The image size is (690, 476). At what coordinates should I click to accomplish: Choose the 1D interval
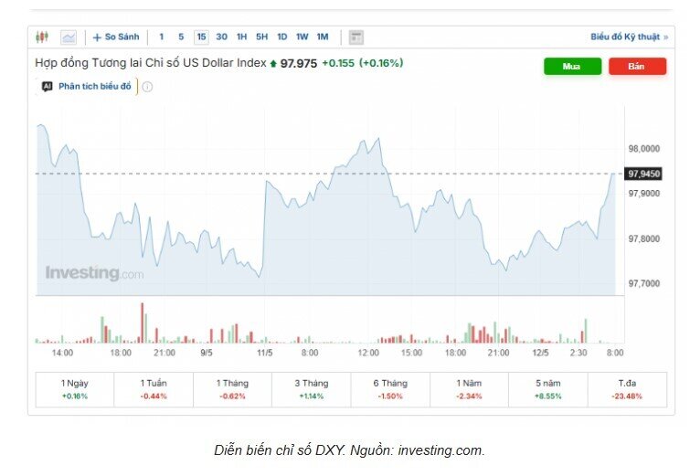click(282, 37)
